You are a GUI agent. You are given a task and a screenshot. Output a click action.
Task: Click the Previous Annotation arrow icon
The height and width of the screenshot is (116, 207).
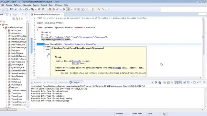pos(93,9)
